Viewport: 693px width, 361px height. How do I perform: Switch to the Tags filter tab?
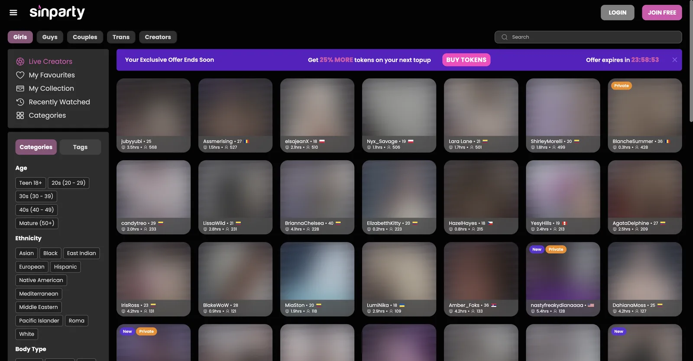[x=80, y=147]
